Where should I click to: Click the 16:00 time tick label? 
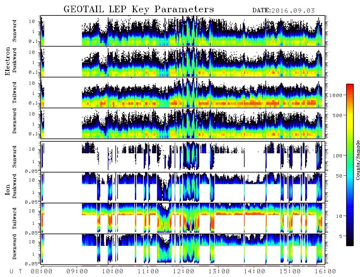pyautogui.click(x=325, y=272)
